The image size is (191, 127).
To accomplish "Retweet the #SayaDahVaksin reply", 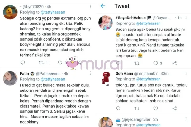I will [137, 63].
